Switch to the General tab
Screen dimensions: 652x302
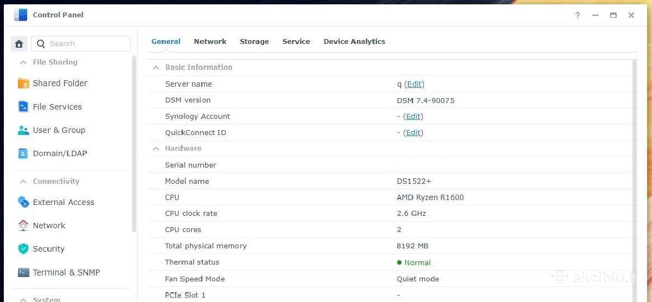click(x=166, y=42)
